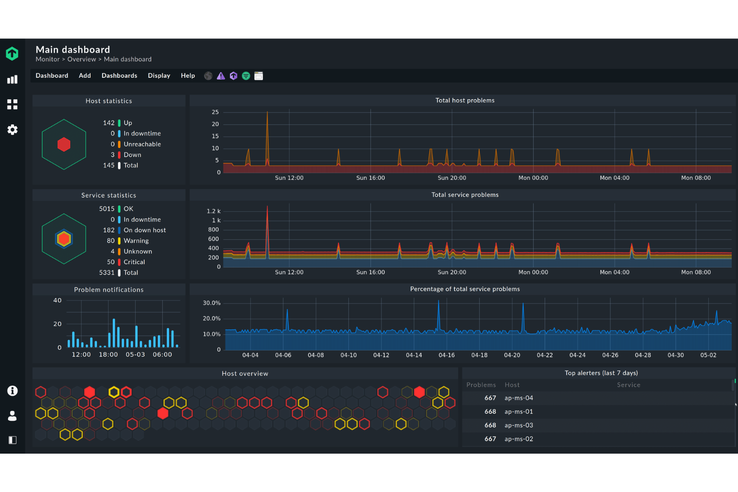Open the Dashboards menu

[119, 75]
